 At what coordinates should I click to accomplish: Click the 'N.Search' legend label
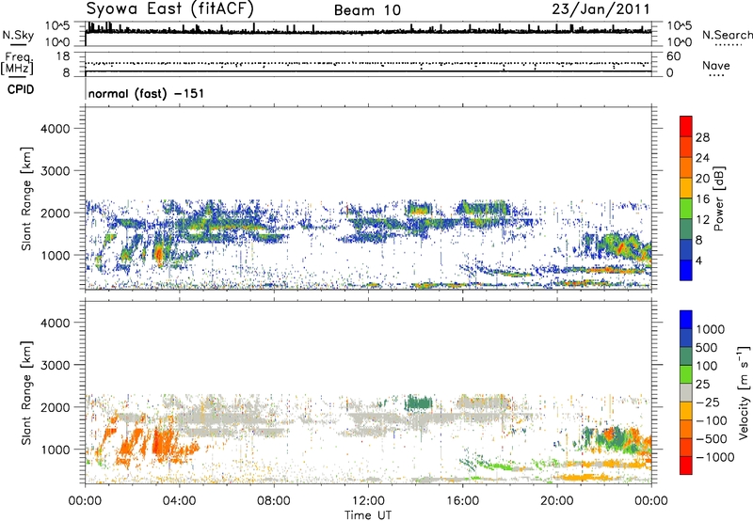(x=727, y=35)
